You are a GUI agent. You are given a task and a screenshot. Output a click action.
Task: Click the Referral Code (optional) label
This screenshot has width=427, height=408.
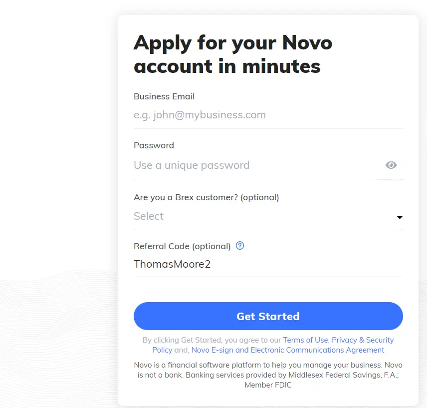click(x=182, y=246)
